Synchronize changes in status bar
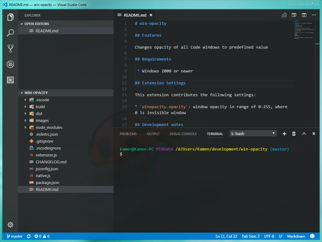 [x=29, y=236]
